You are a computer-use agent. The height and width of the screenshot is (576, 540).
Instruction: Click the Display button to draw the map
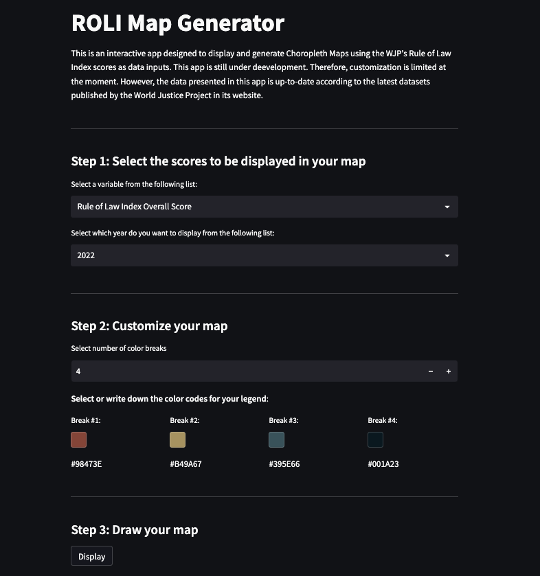click(x=91, y=556)
